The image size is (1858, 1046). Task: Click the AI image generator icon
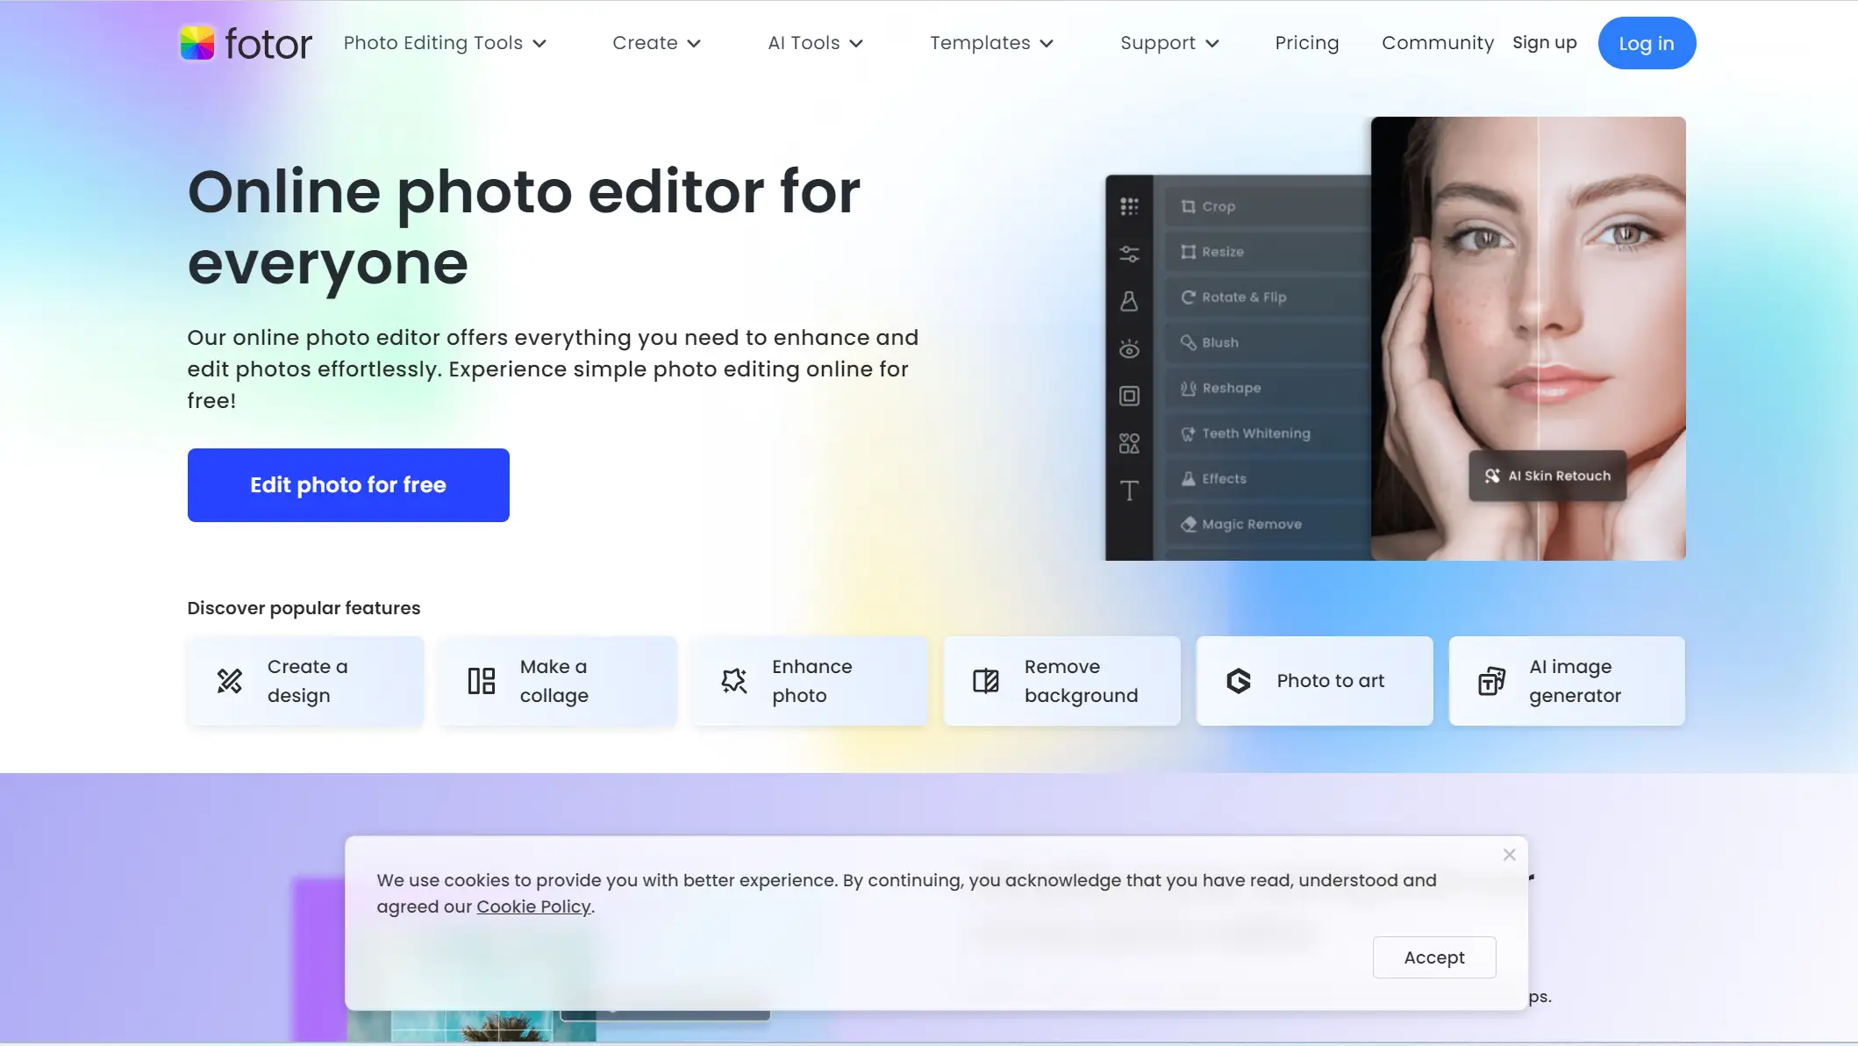[x=1491, y=681]
